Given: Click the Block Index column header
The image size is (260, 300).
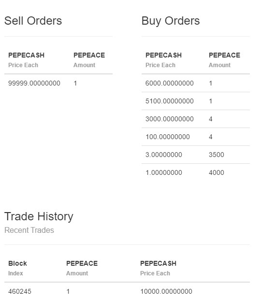Looking at the screenshot, I should (x=17, y=268).
